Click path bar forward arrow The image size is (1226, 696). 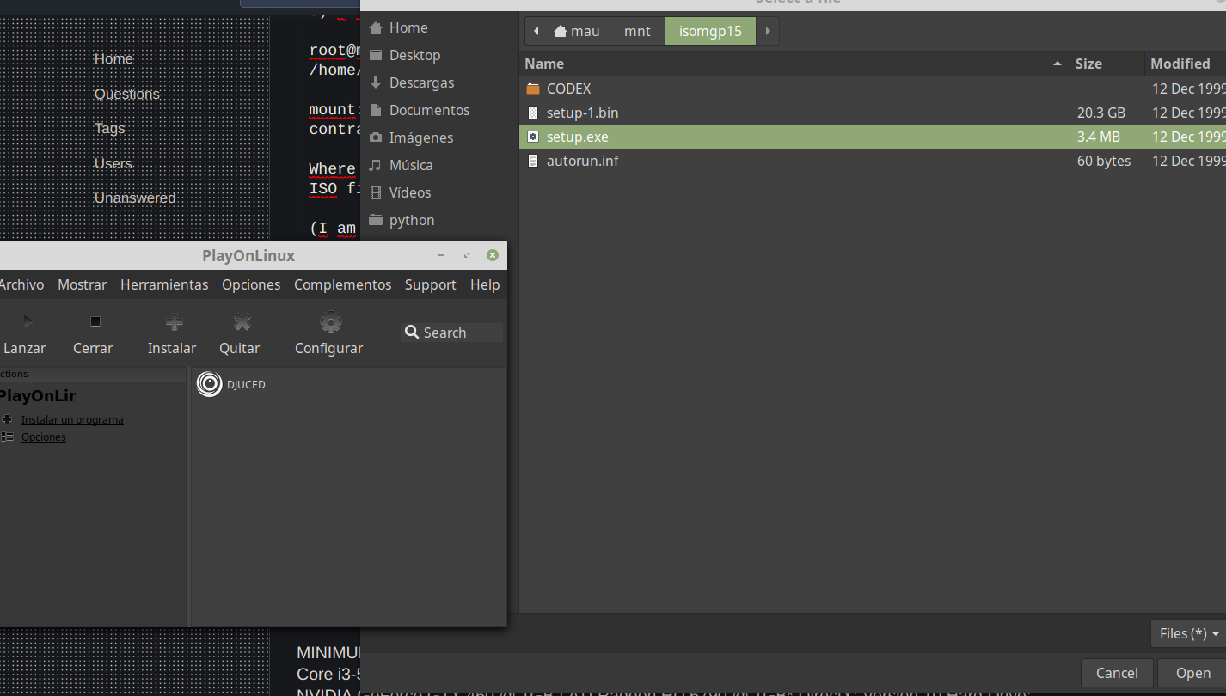pyautogui.click(x=768, y=31)
